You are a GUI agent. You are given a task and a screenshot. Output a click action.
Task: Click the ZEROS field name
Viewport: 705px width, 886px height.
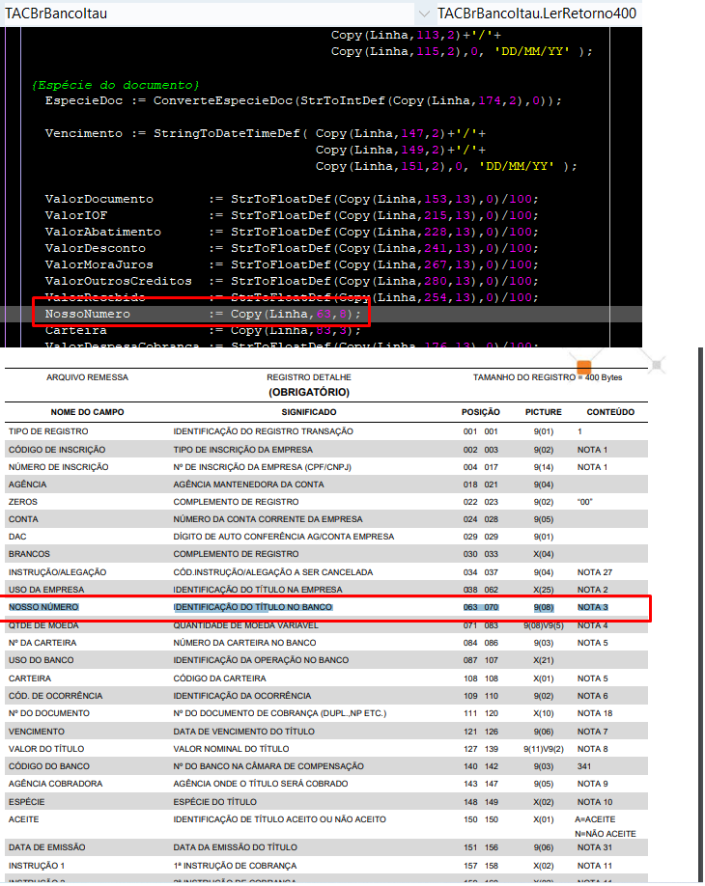pos(22,502)
